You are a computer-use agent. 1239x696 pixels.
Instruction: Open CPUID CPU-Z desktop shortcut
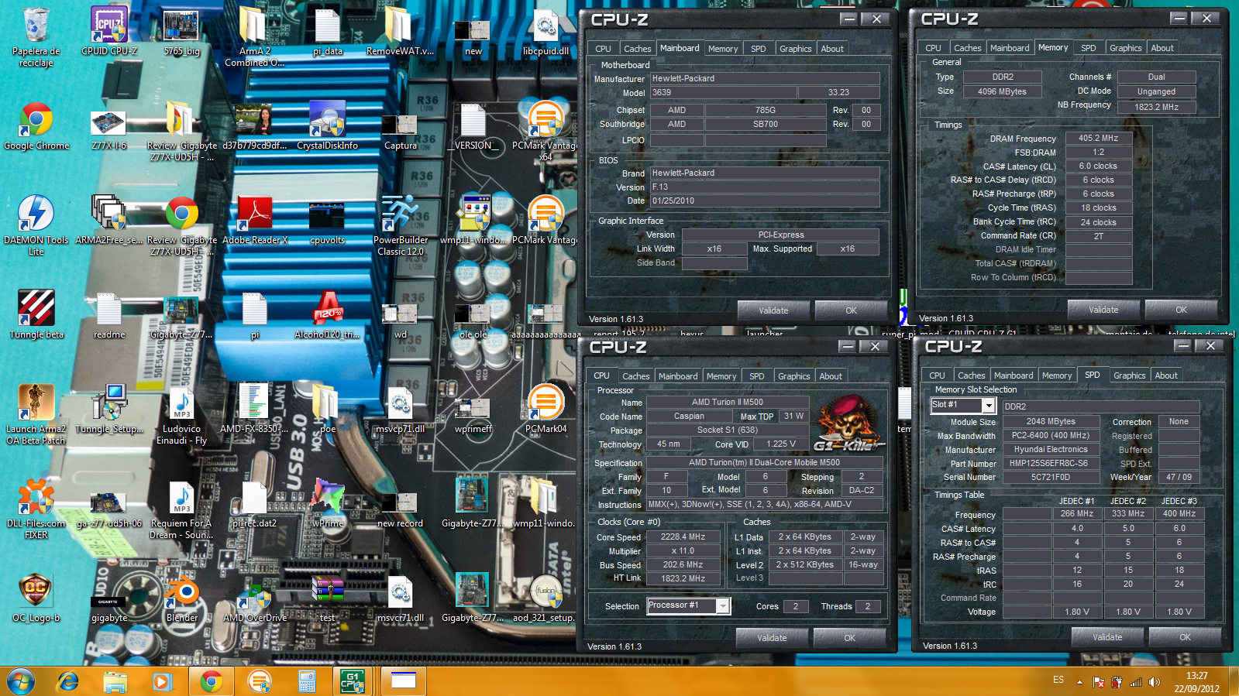click(109, 33)
